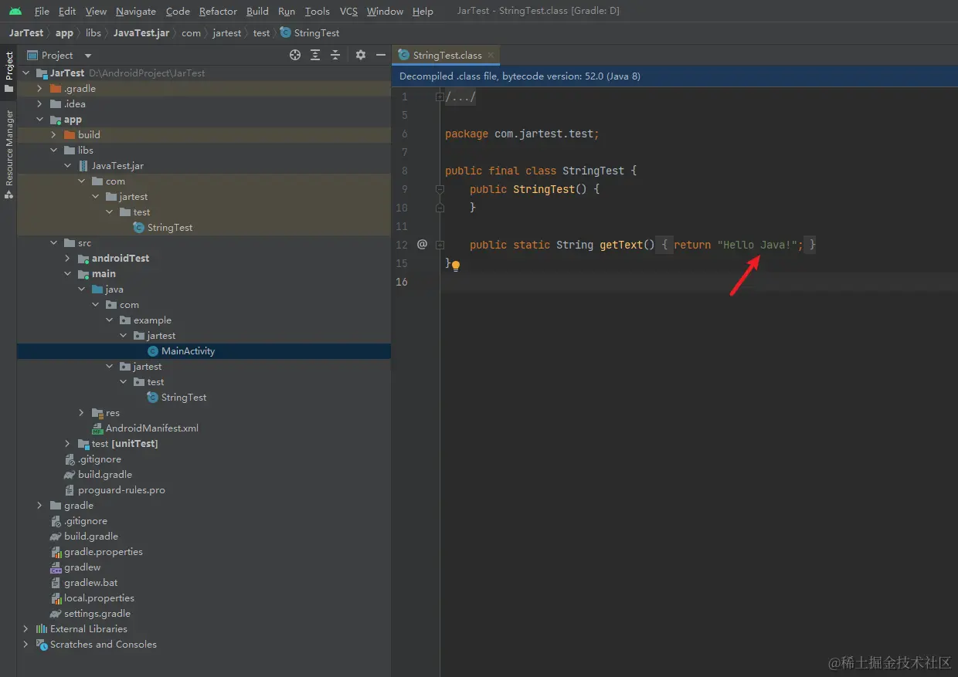Viewport: 958px width, 677px height.
Task: Collapse the JavaTest.jar tree node
Action: 67,166
